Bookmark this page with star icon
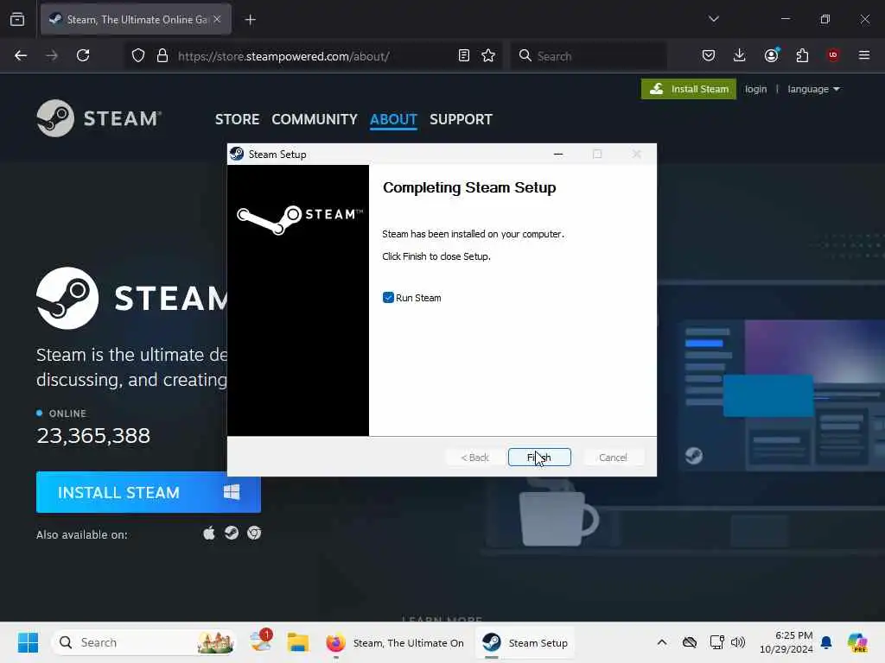885x663 pixels. [488, 55]
